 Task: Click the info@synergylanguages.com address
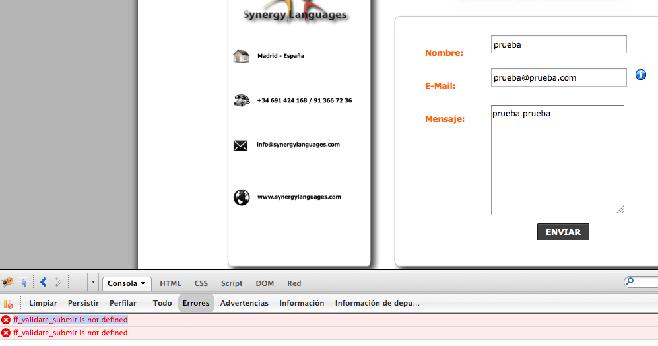click(x=298, y=145)
